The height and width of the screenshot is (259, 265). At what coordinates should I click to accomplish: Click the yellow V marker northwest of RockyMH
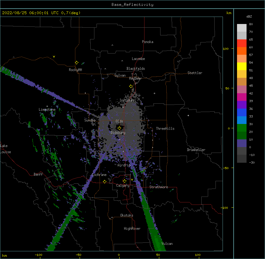pyautogui.click(x=54, y=57)
